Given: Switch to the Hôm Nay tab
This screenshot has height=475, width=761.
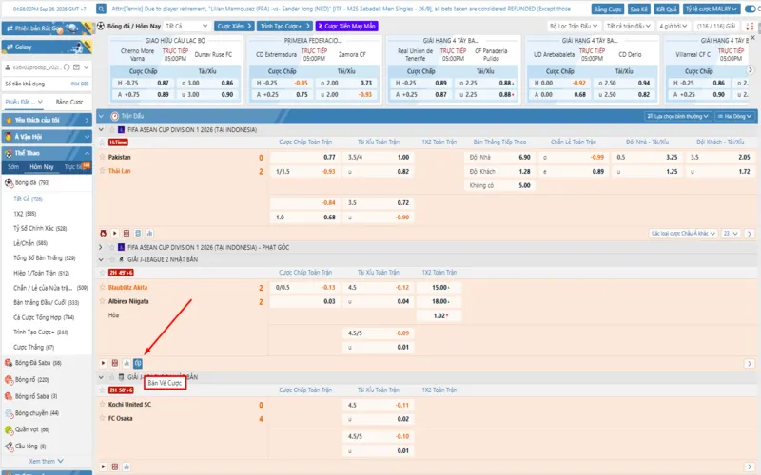Looking at the screenshot, I should point(42,167).
